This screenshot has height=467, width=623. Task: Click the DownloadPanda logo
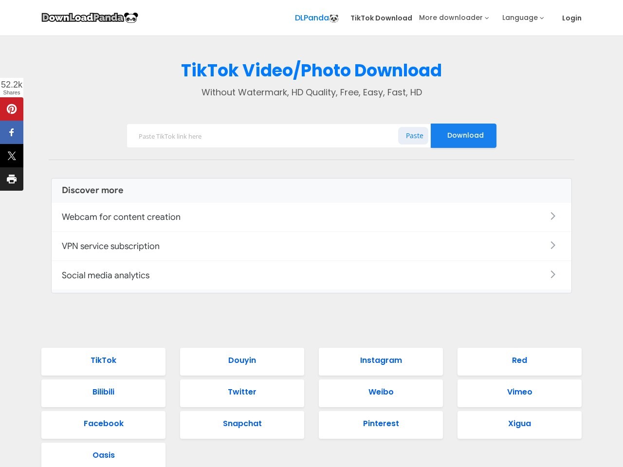point(90,18)
